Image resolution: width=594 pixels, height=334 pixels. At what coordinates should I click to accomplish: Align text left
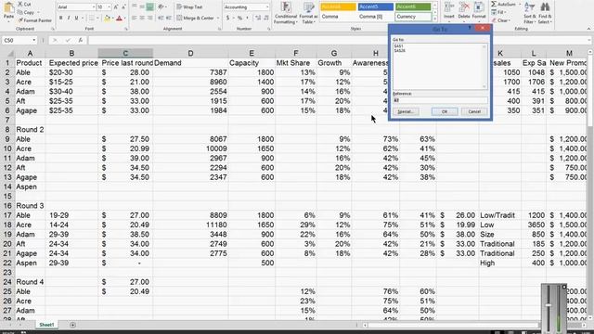coord(135,18)
